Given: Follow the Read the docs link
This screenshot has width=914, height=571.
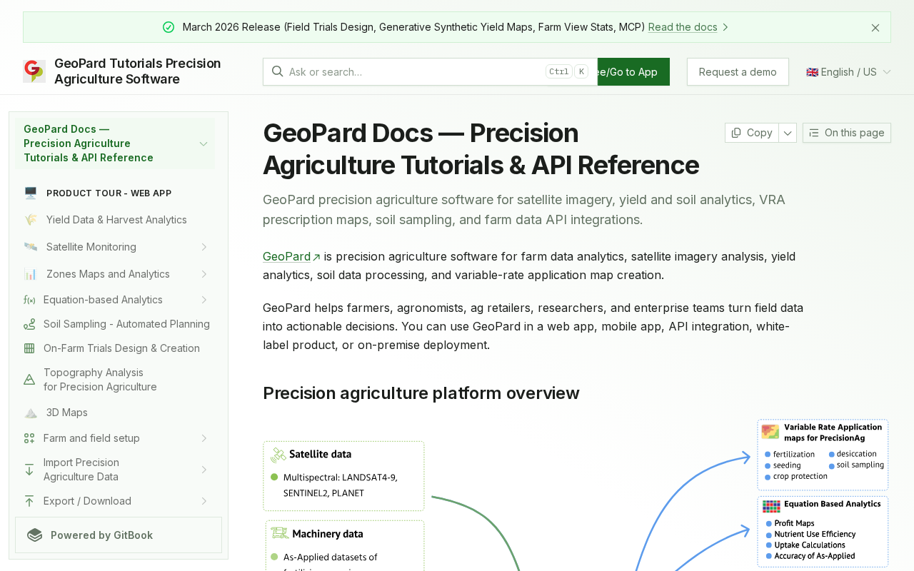Looking at the screenshot, I should pyautogui.click(x=683, y=27).
